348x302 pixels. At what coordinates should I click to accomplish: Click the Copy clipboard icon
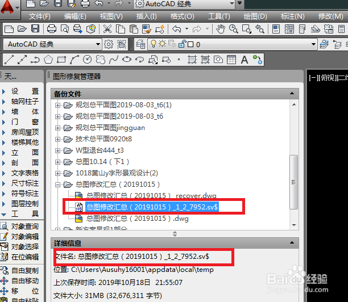click(121, 29)
